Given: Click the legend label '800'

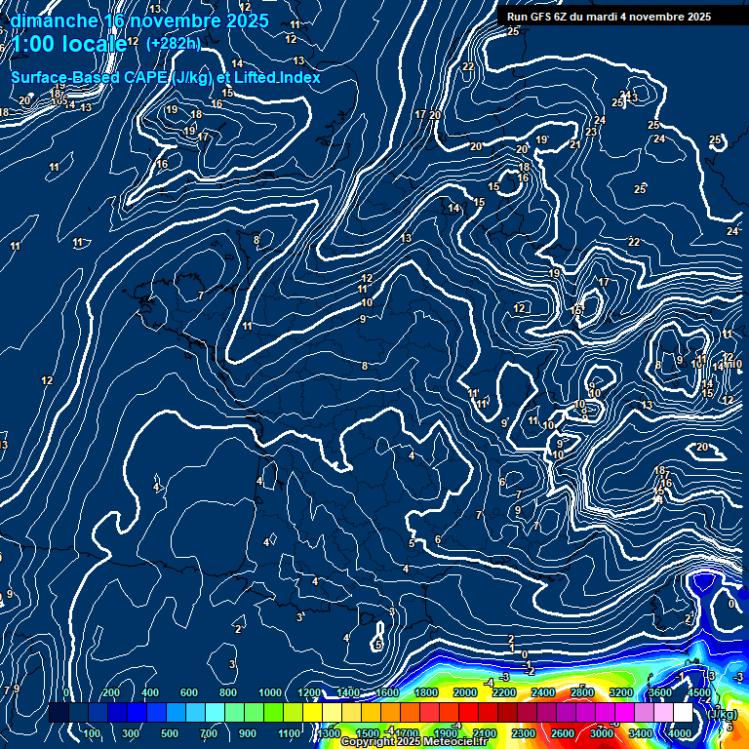Looking at the screenshot, I should [x=228, y=692].
